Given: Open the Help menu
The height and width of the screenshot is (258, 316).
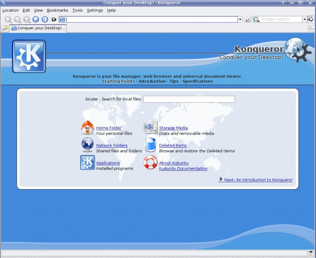Looking at the screenshot, I should coord(111,10).
